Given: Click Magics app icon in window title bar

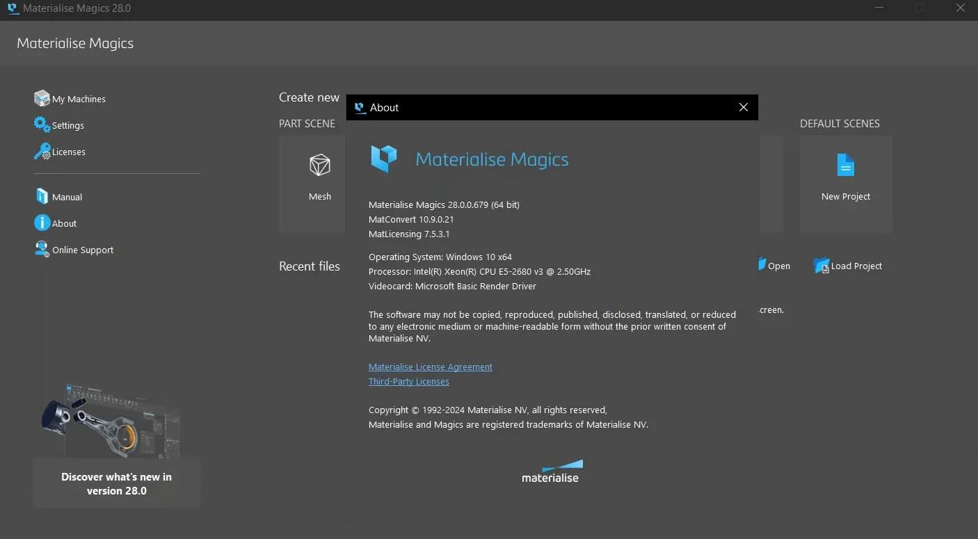Looking at the screenshot, I should click(12, 8).
